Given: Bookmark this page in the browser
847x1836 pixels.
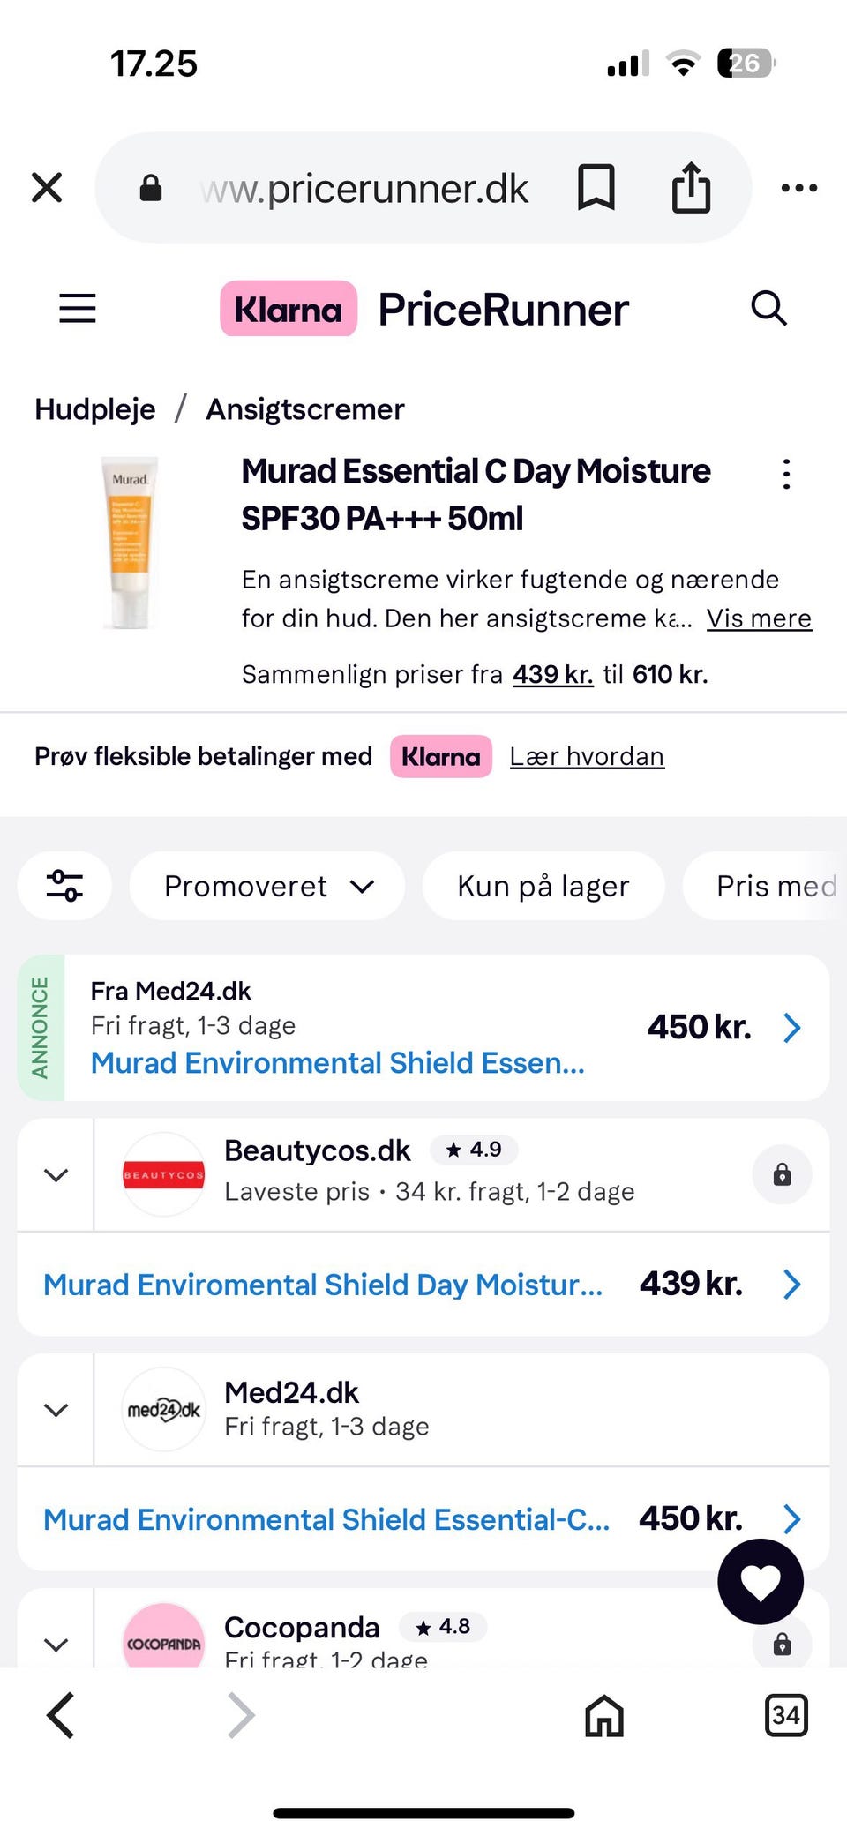Looking at the screenshot, I should (x=596, y=188).
